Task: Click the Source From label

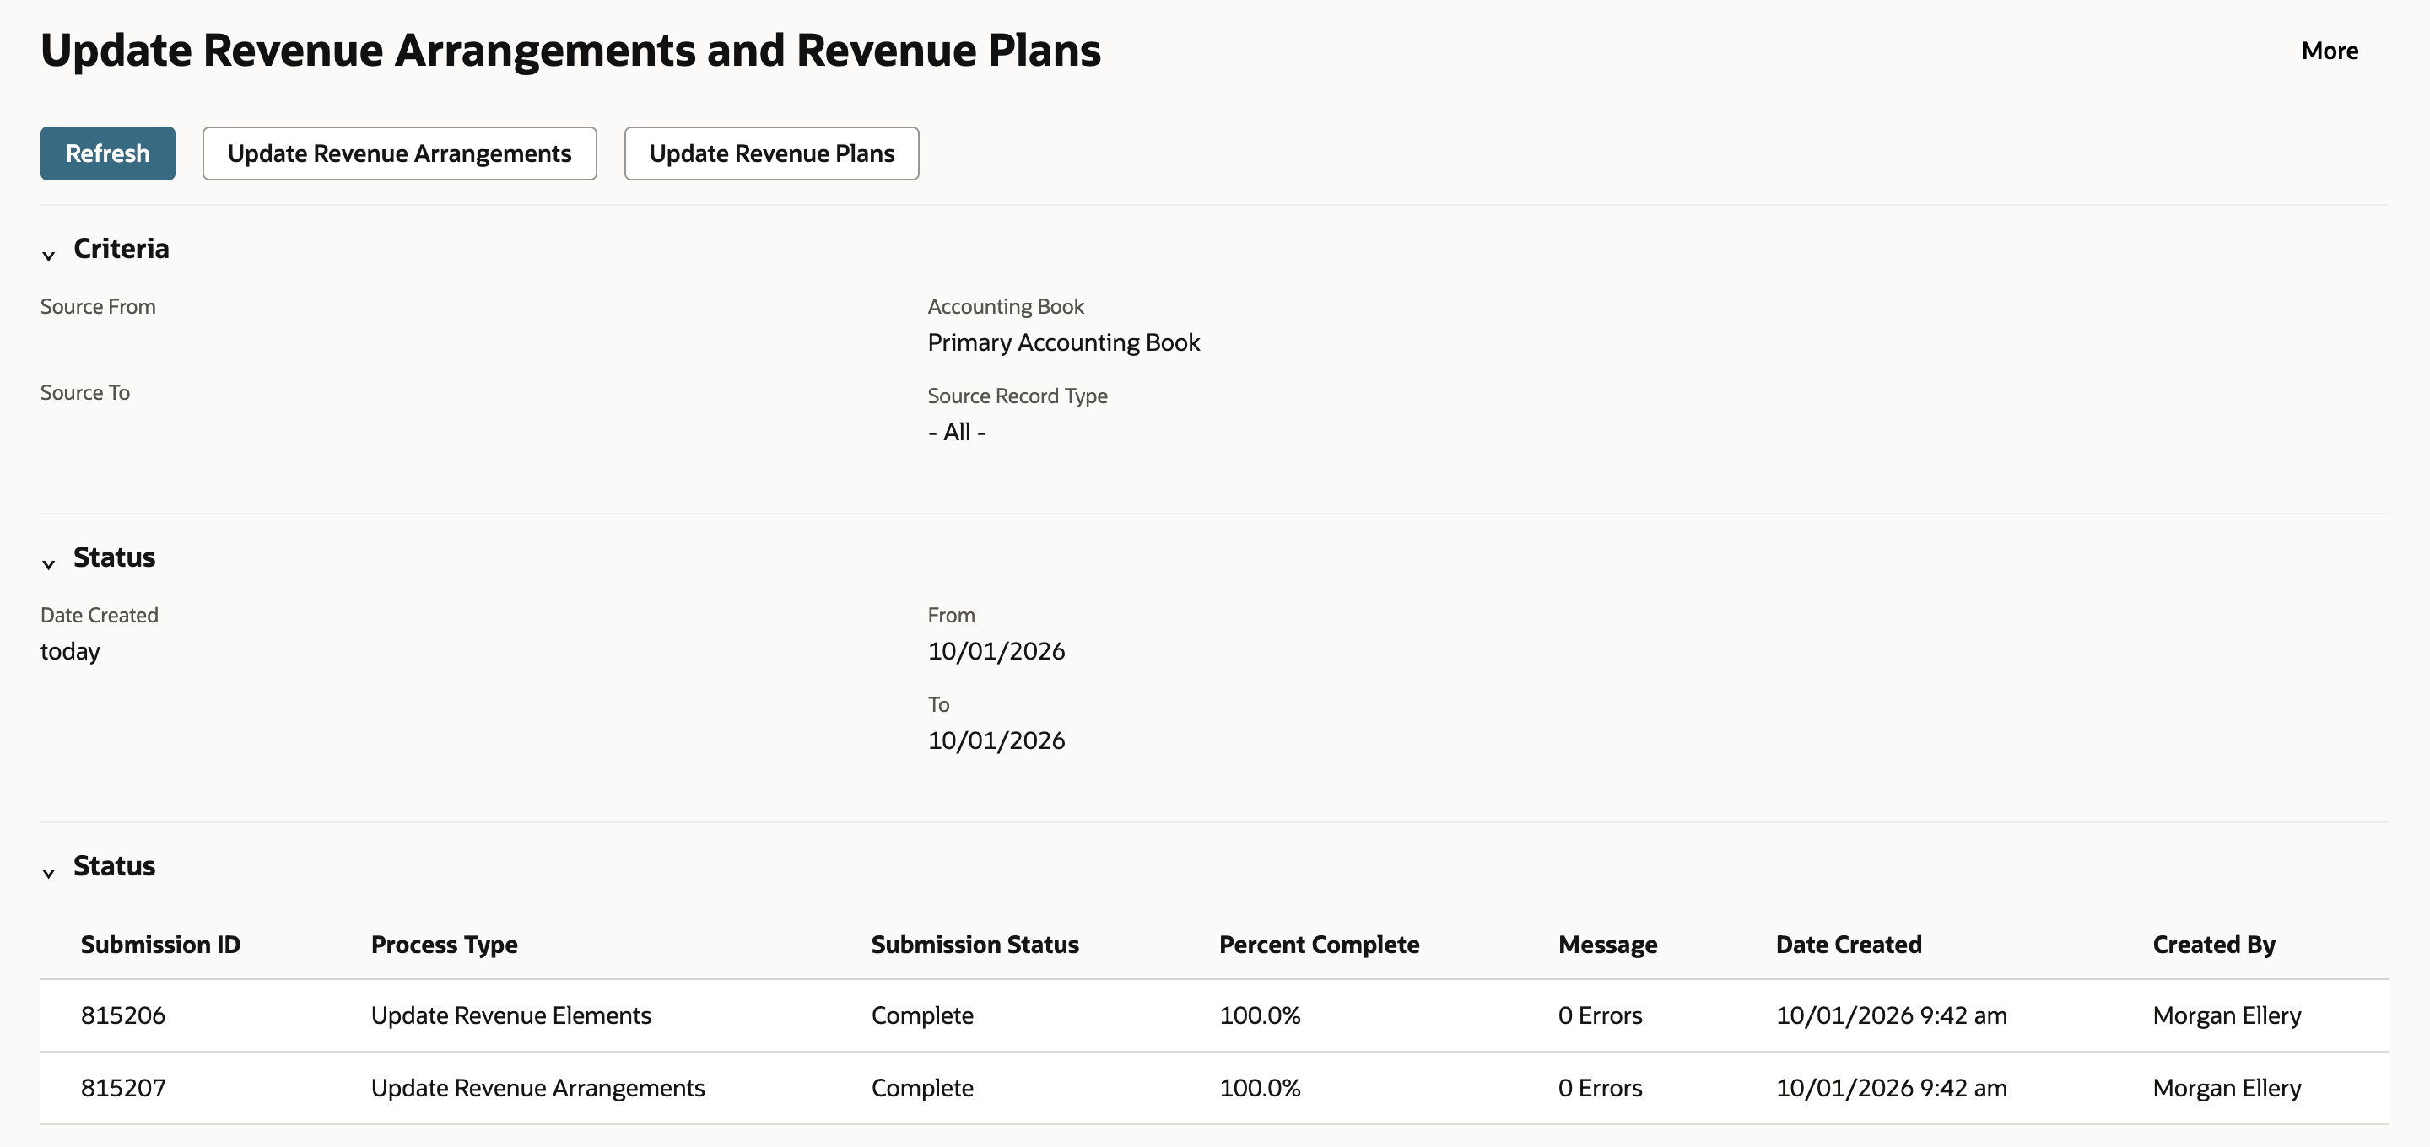Action: tap(98, 306)
